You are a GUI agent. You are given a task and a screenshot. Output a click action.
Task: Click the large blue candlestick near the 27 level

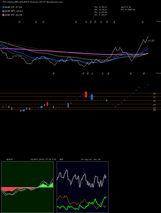[92, 97]
